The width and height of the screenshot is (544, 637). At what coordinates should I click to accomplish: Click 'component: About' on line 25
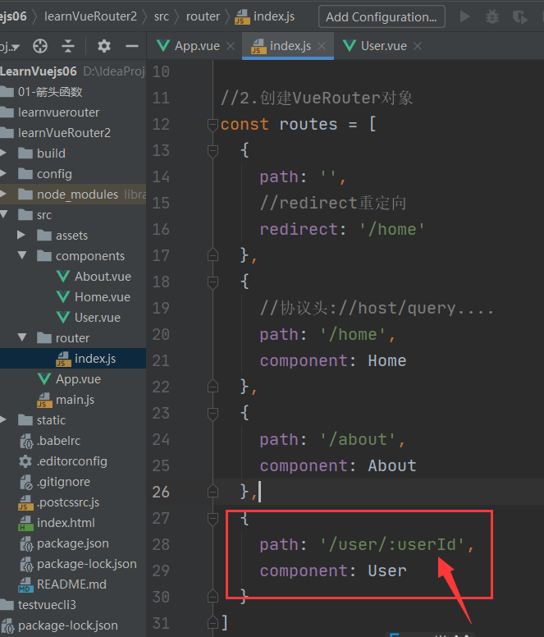[338, 466]
